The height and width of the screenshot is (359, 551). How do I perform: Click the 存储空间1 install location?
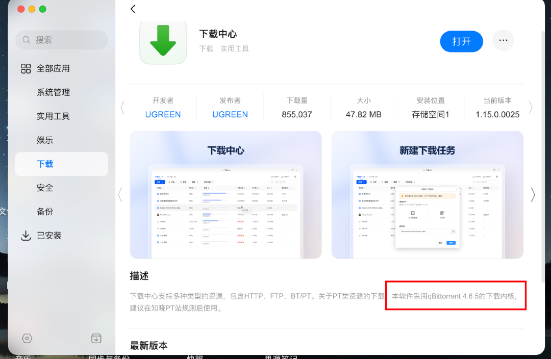point(431,115)
